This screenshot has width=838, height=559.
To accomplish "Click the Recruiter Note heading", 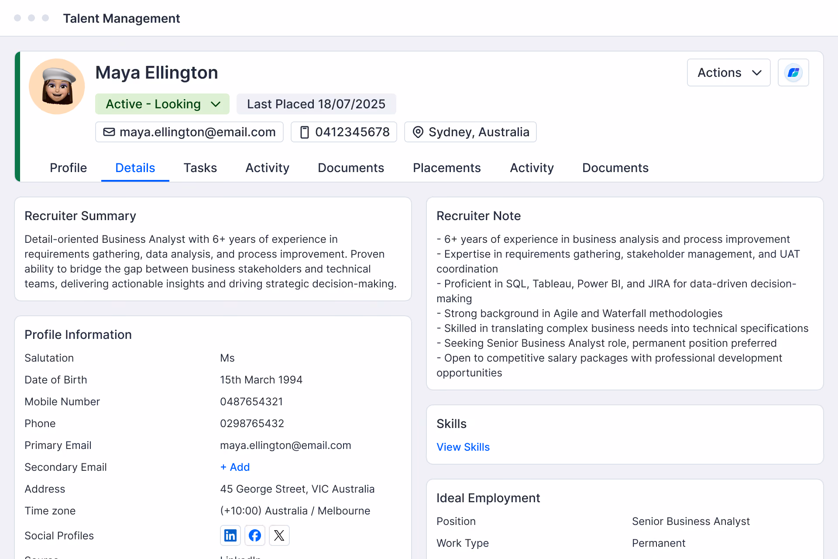I will coord(478,216).
